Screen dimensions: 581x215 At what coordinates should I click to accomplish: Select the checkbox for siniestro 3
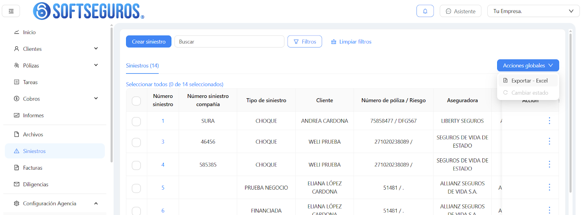coord(136,142)
